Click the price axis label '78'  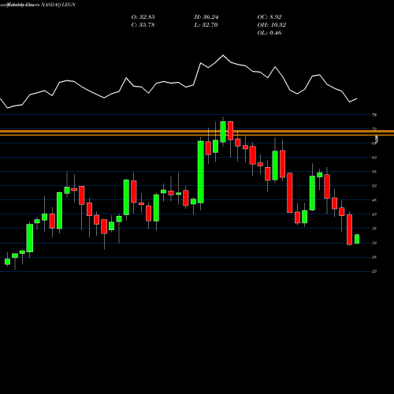pos(374,115)
